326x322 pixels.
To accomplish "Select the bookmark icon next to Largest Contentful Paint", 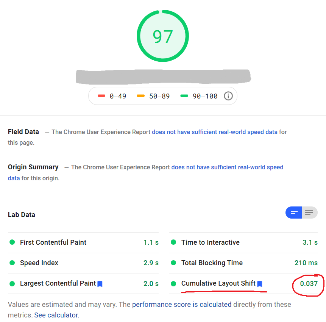I will pyautogui.click(x=100, y=283).
